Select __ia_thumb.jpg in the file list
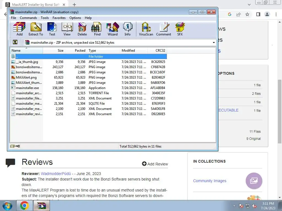Viewport: 282px width, 211px height. [x=88, y=62]
